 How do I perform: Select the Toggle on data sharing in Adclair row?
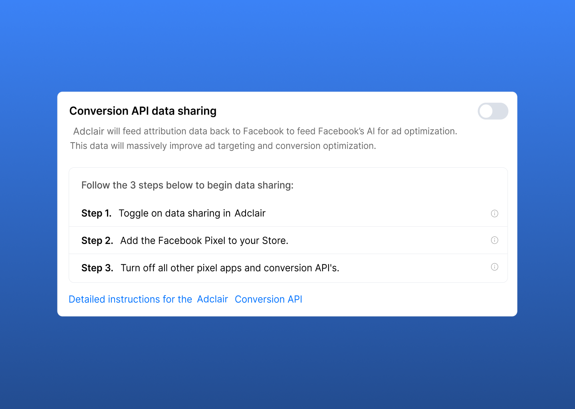click(x=288, y=213)
